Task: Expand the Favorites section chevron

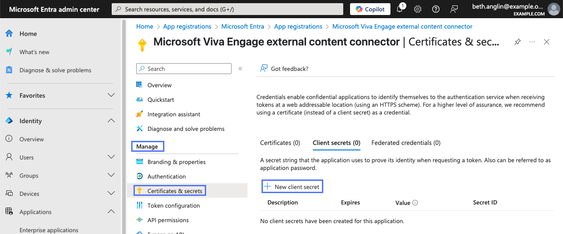Action: tap(111, 95)
